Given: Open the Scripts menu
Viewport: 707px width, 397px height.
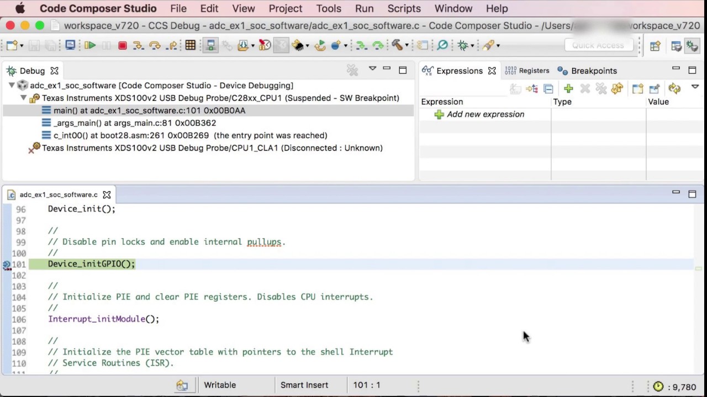Looking at the screenshot, I should tap(404, 8).
